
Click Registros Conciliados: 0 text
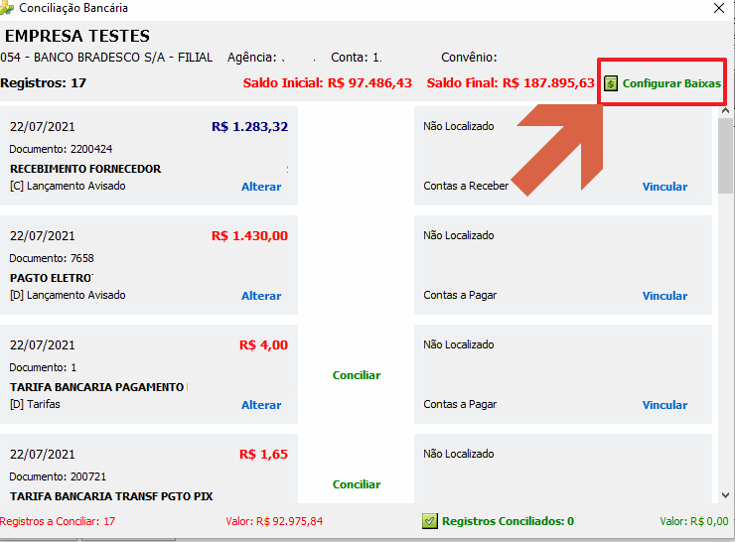[509, 521]
